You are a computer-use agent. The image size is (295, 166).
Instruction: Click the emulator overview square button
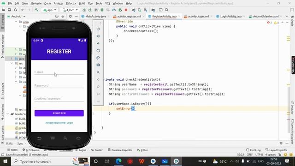pos(98,94)
